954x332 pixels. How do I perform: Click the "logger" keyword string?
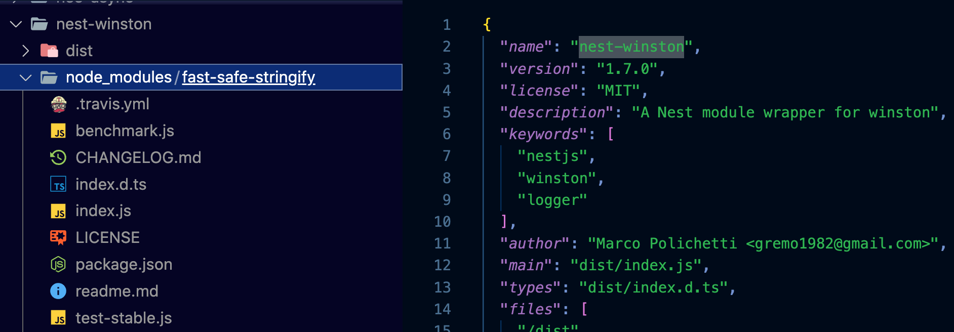[552, 200]
